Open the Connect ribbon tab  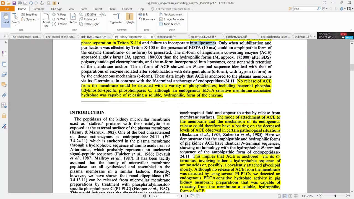127,9
